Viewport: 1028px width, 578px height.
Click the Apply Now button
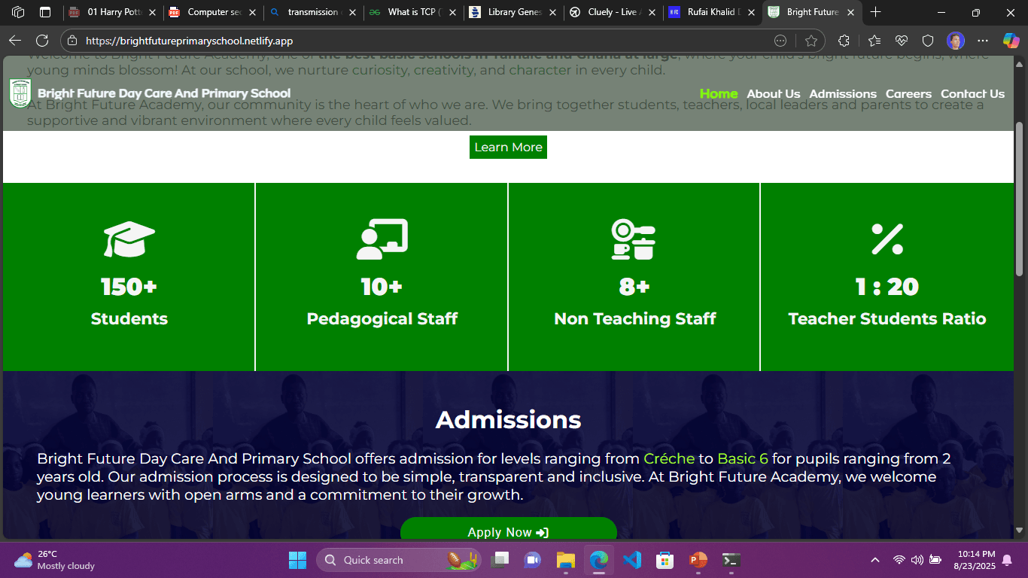pos(508,531)
